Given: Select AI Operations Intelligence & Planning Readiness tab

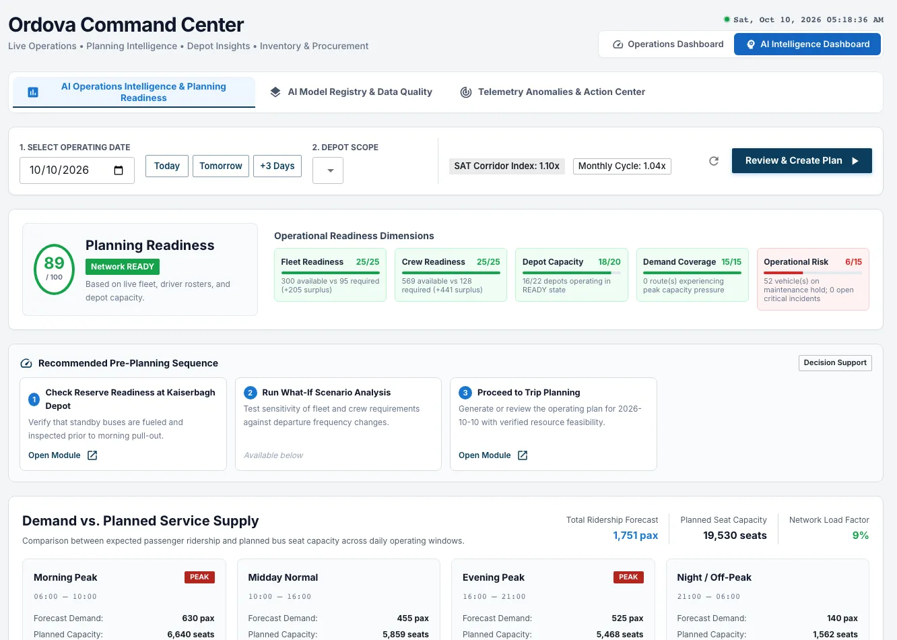Looking at the screenshot, I should [x=134, y=92].
